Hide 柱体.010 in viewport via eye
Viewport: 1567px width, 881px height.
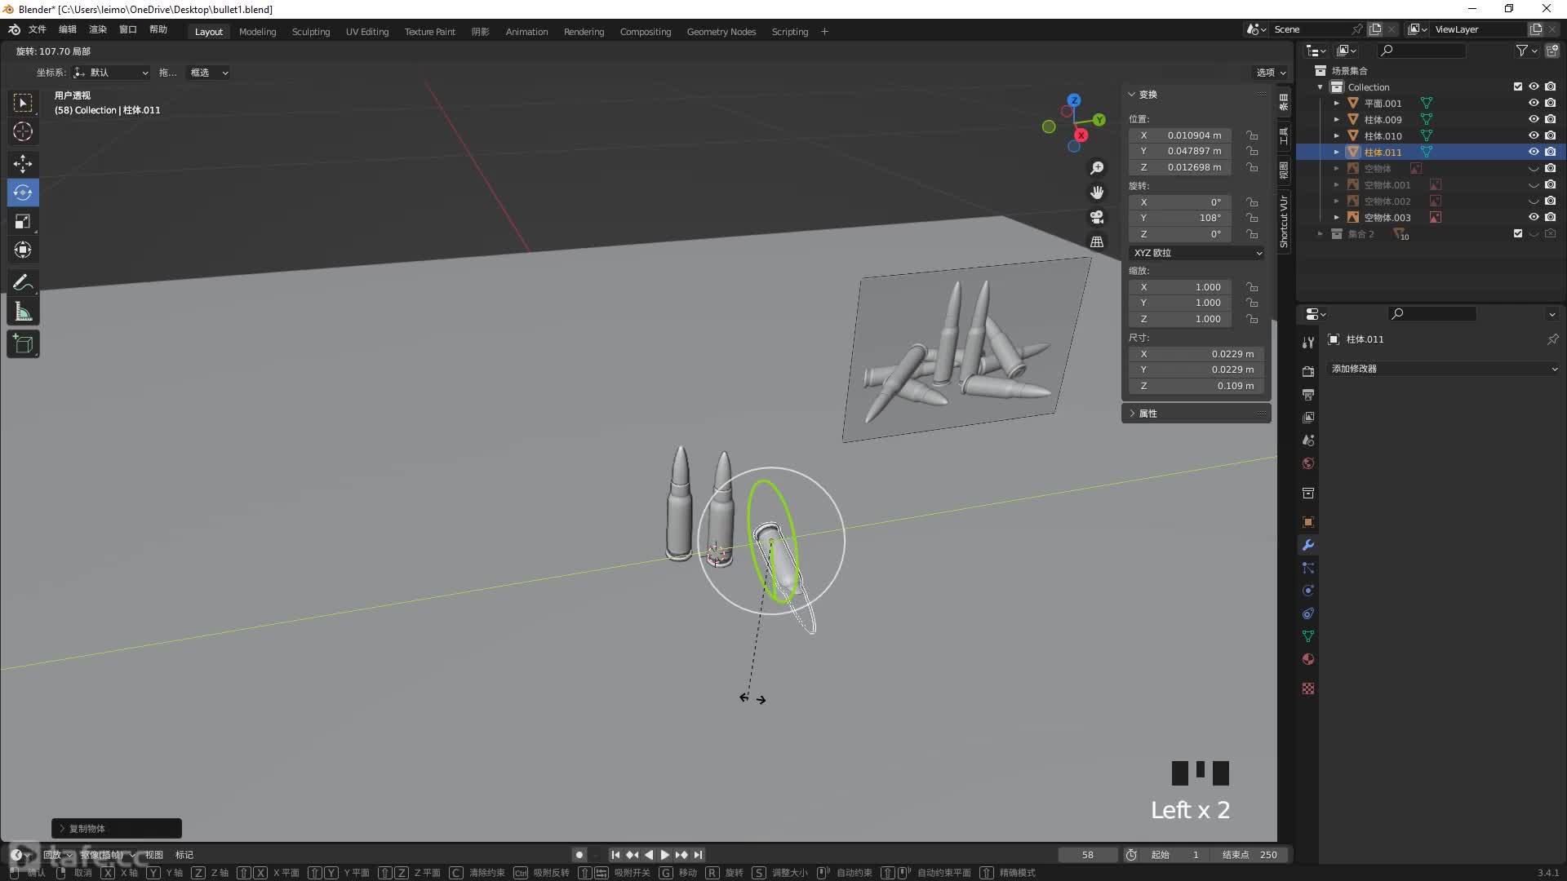(1534, 135)
